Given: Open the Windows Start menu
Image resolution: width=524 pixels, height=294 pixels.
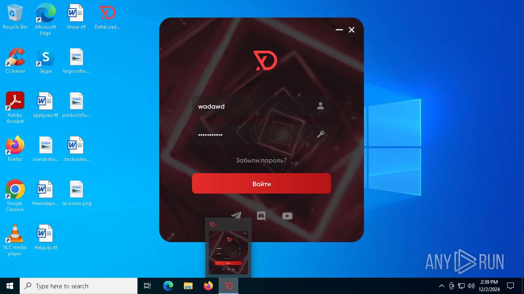Looking at the screenshot, I should pyautogui.click(x=10, y=286).
